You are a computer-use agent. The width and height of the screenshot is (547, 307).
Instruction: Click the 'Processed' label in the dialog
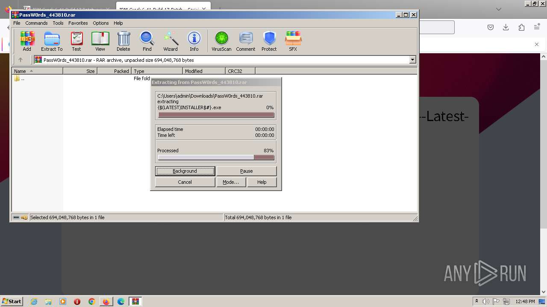168,151
